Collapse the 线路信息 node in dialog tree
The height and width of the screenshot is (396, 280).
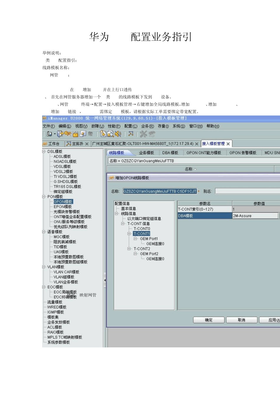pos(116,214)
